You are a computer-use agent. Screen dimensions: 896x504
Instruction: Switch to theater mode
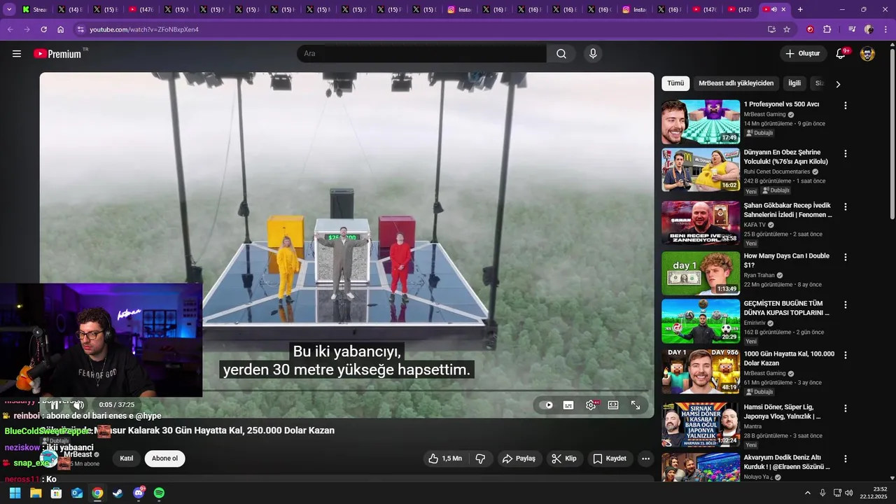pyautogui.click(x=613, y=405)
